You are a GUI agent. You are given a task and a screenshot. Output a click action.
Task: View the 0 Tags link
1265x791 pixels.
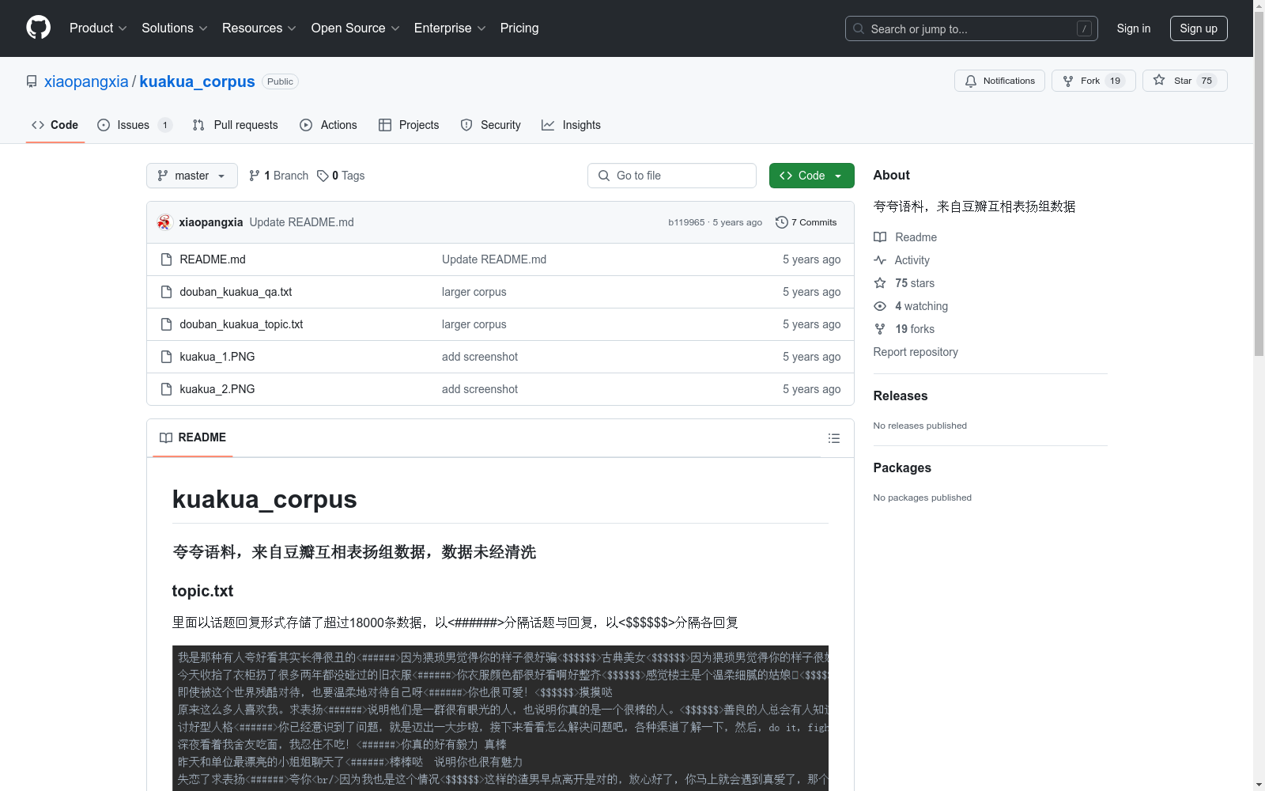pos(341,176)
